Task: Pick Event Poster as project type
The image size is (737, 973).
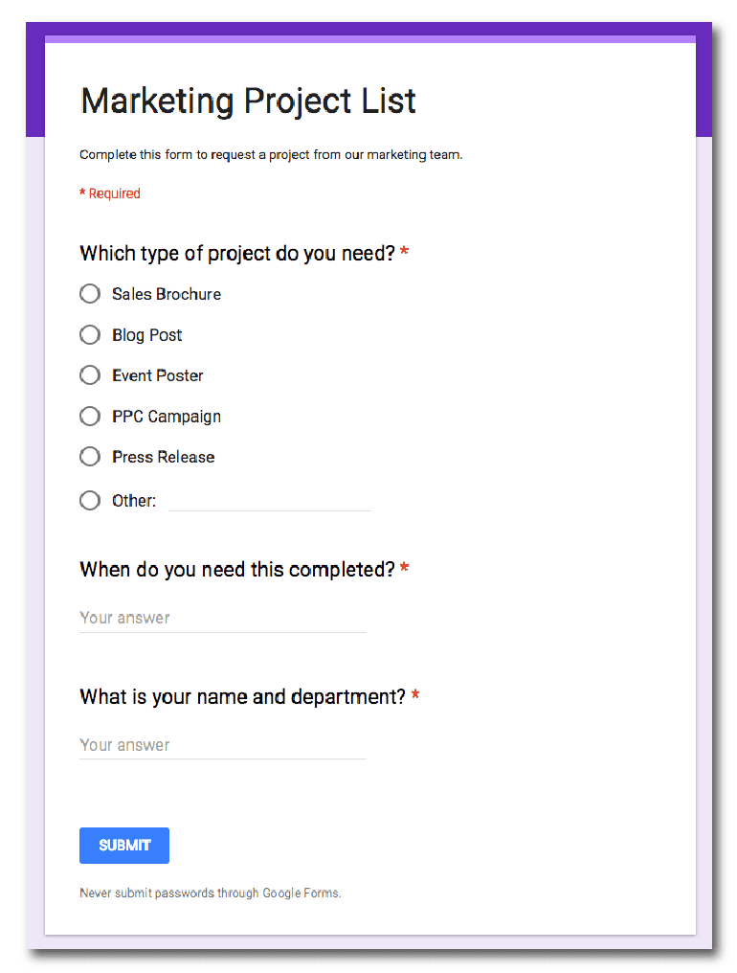Action: 90,375
